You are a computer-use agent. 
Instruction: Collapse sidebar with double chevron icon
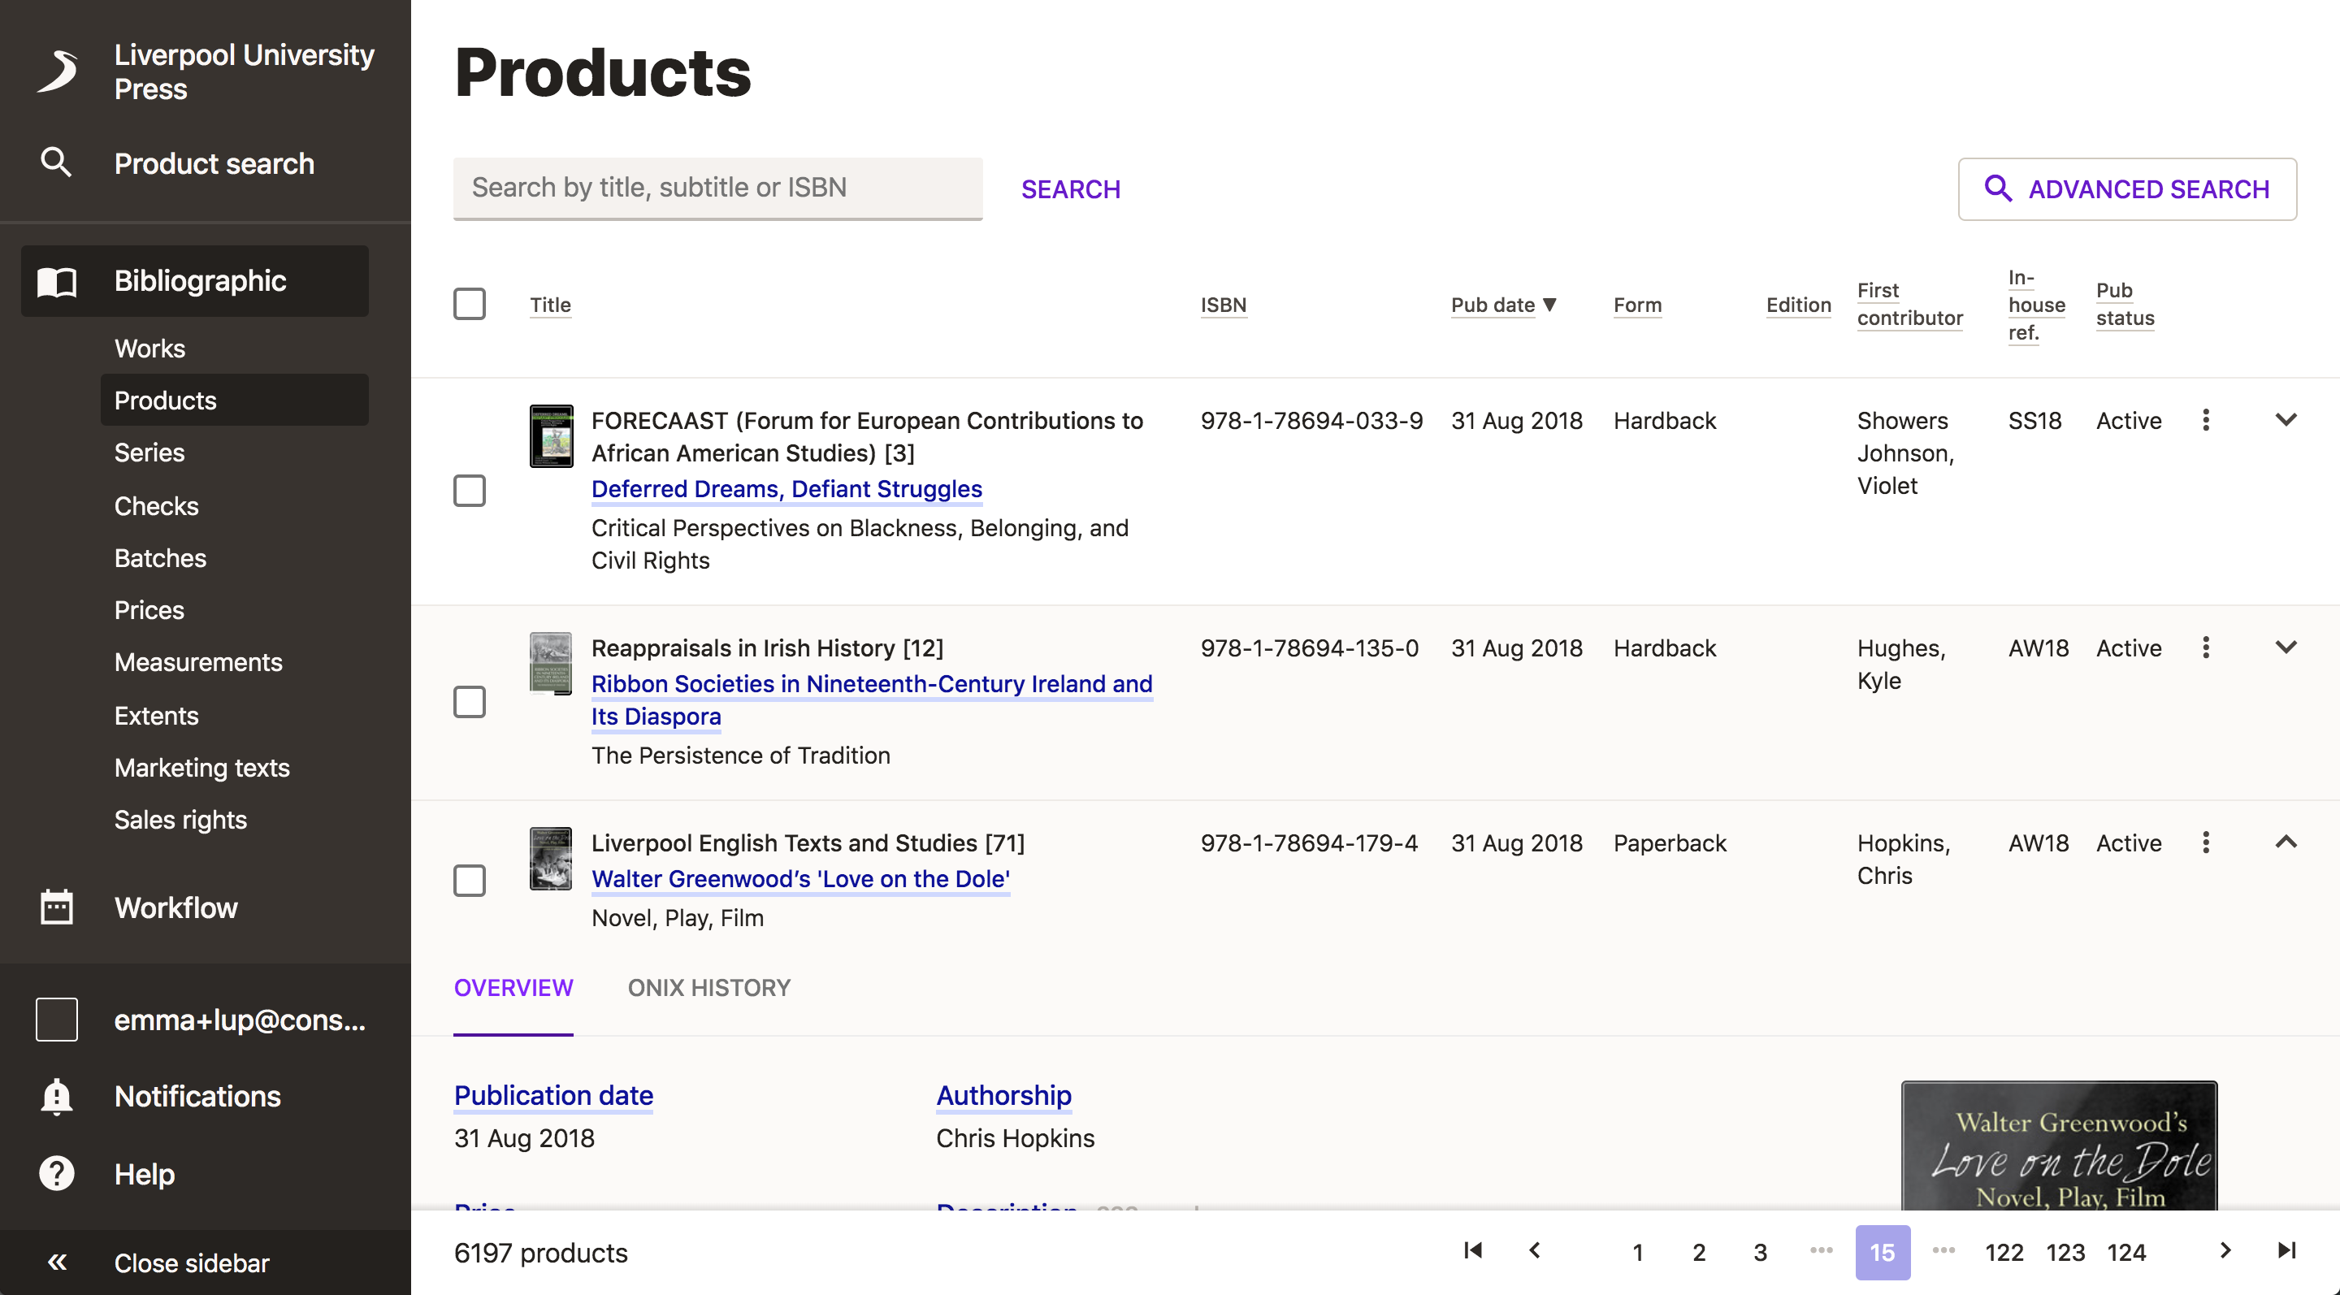click(x=56, y=1263)
